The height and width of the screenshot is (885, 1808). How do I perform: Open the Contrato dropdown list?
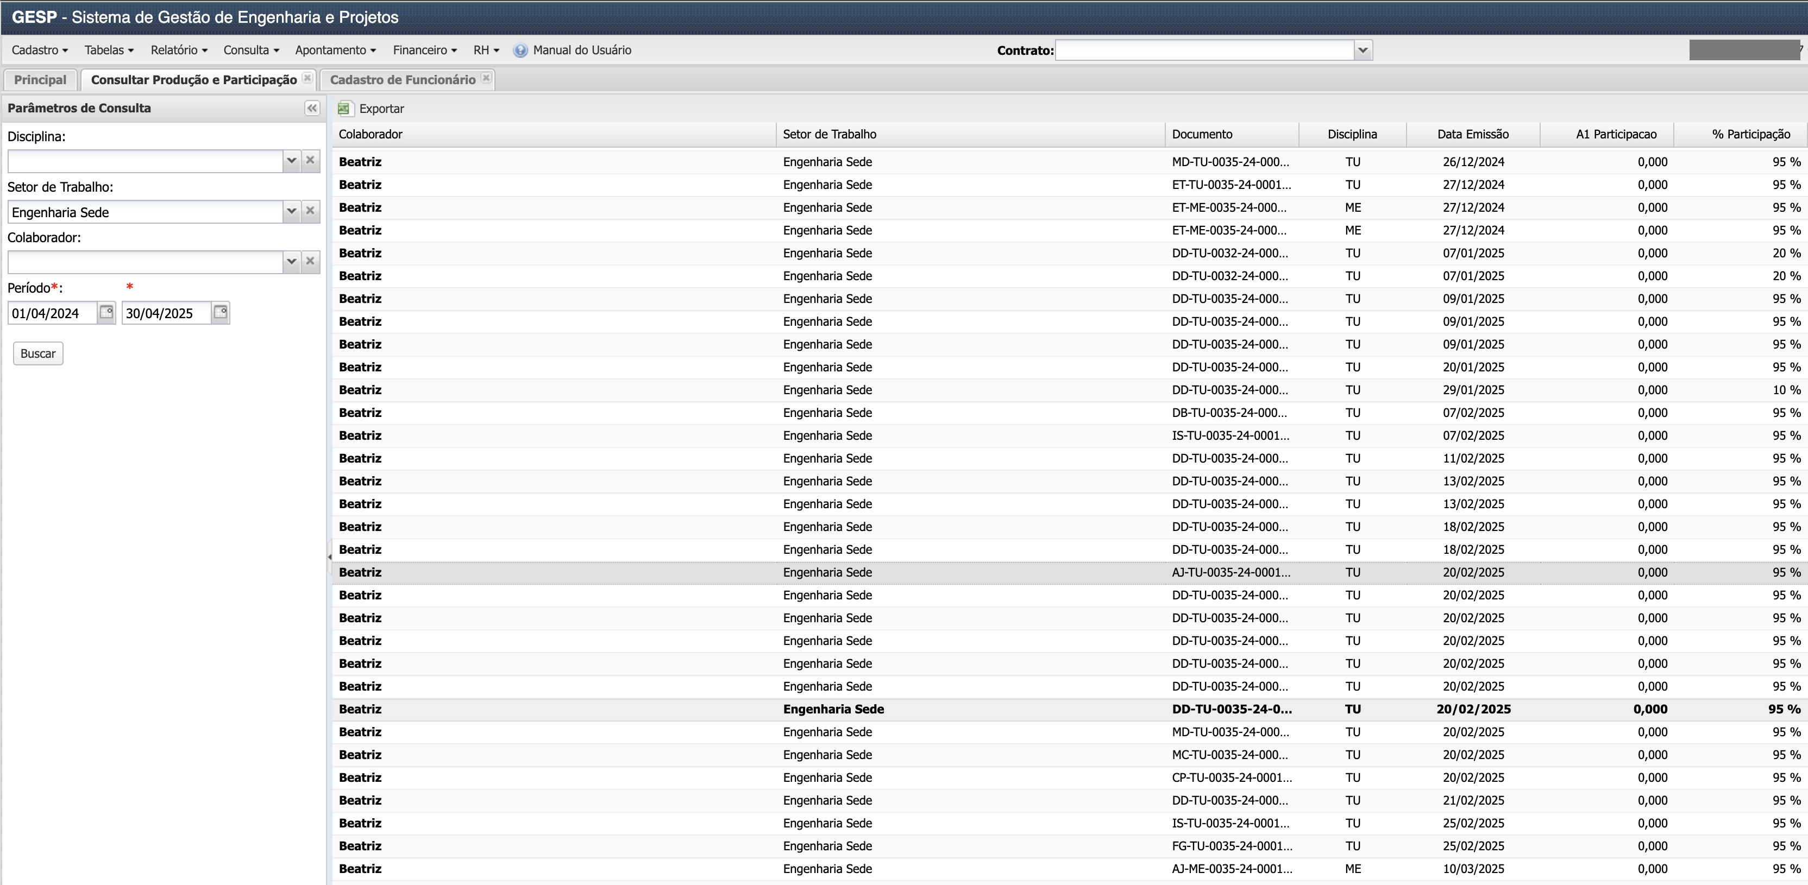coord(1363,50)
